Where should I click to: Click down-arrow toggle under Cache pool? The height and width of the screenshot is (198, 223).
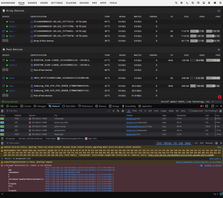[x=4, y=70]
